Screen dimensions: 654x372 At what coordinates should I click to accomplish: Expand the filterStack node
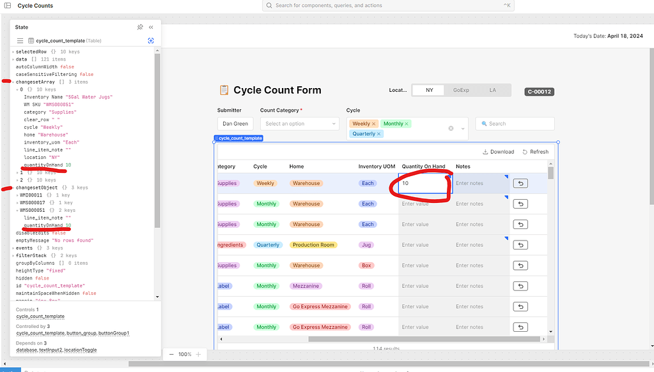pos(13,256)
